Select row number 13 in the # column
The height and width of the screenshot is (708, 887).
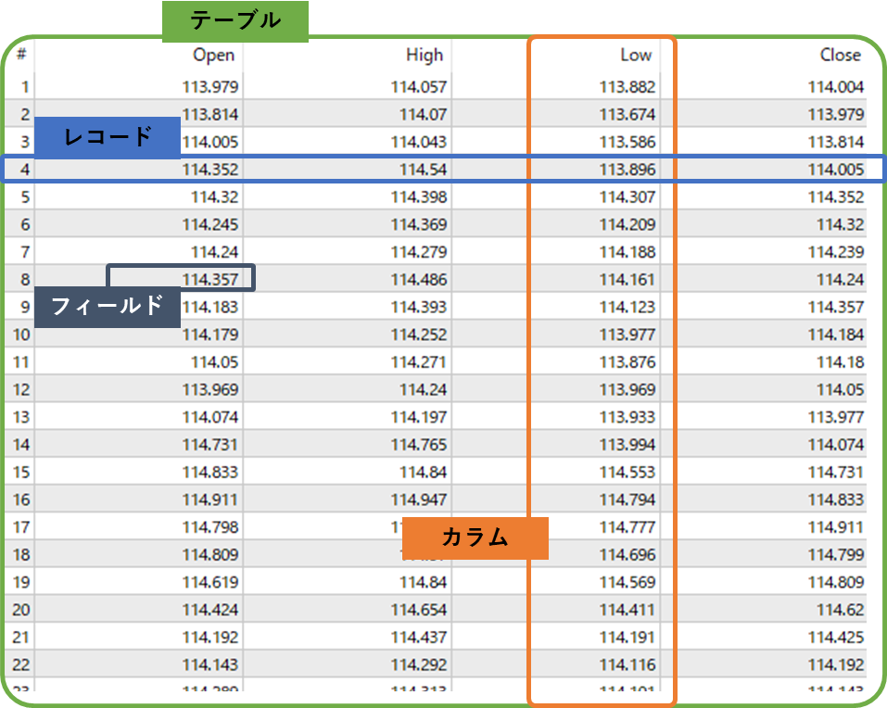(21, 417)
